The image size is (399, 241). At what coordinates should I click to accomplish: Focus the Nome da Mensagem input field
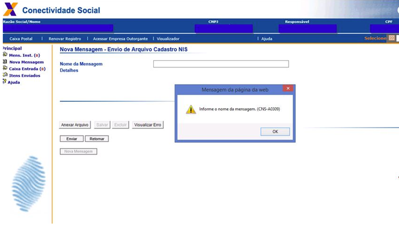coord(221,64)
